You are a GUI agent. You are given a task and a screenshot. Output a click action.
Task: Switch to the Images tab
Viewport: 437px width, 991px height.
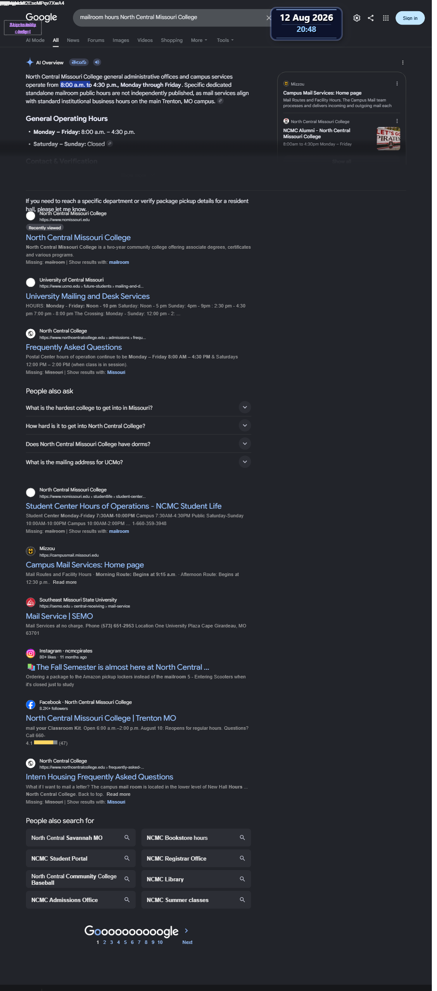pos(121,40)
